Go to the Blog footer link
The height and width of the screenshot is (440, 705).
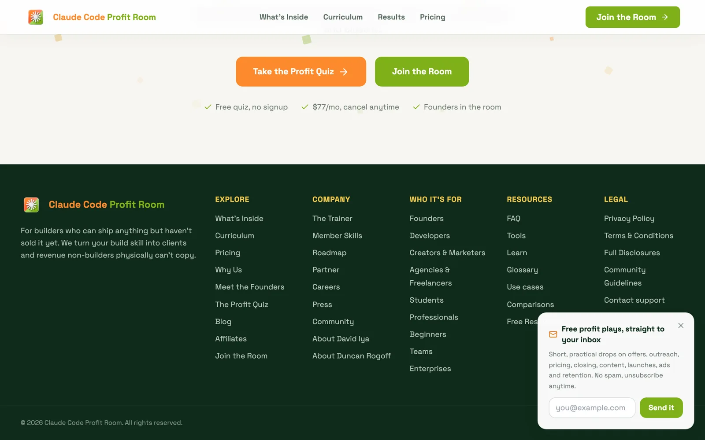pos(223,322)
